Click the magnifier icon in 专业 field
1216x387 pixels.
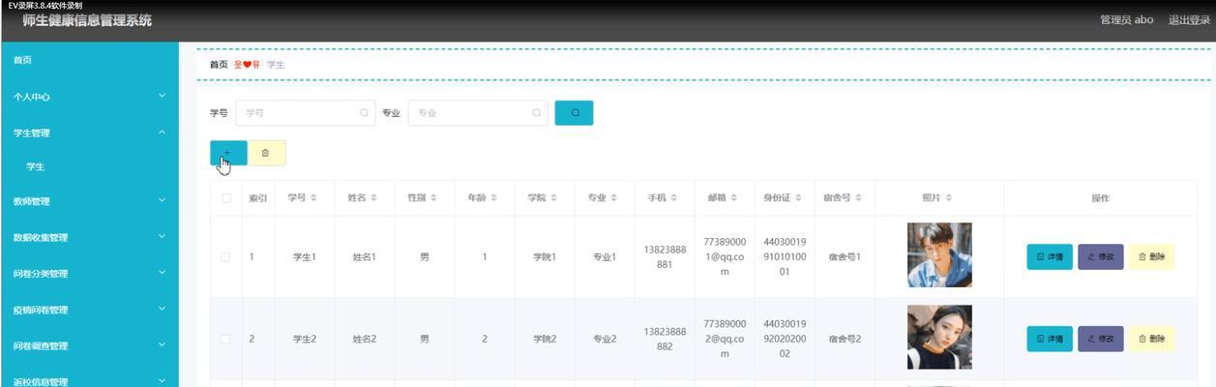tap(537, 113)
